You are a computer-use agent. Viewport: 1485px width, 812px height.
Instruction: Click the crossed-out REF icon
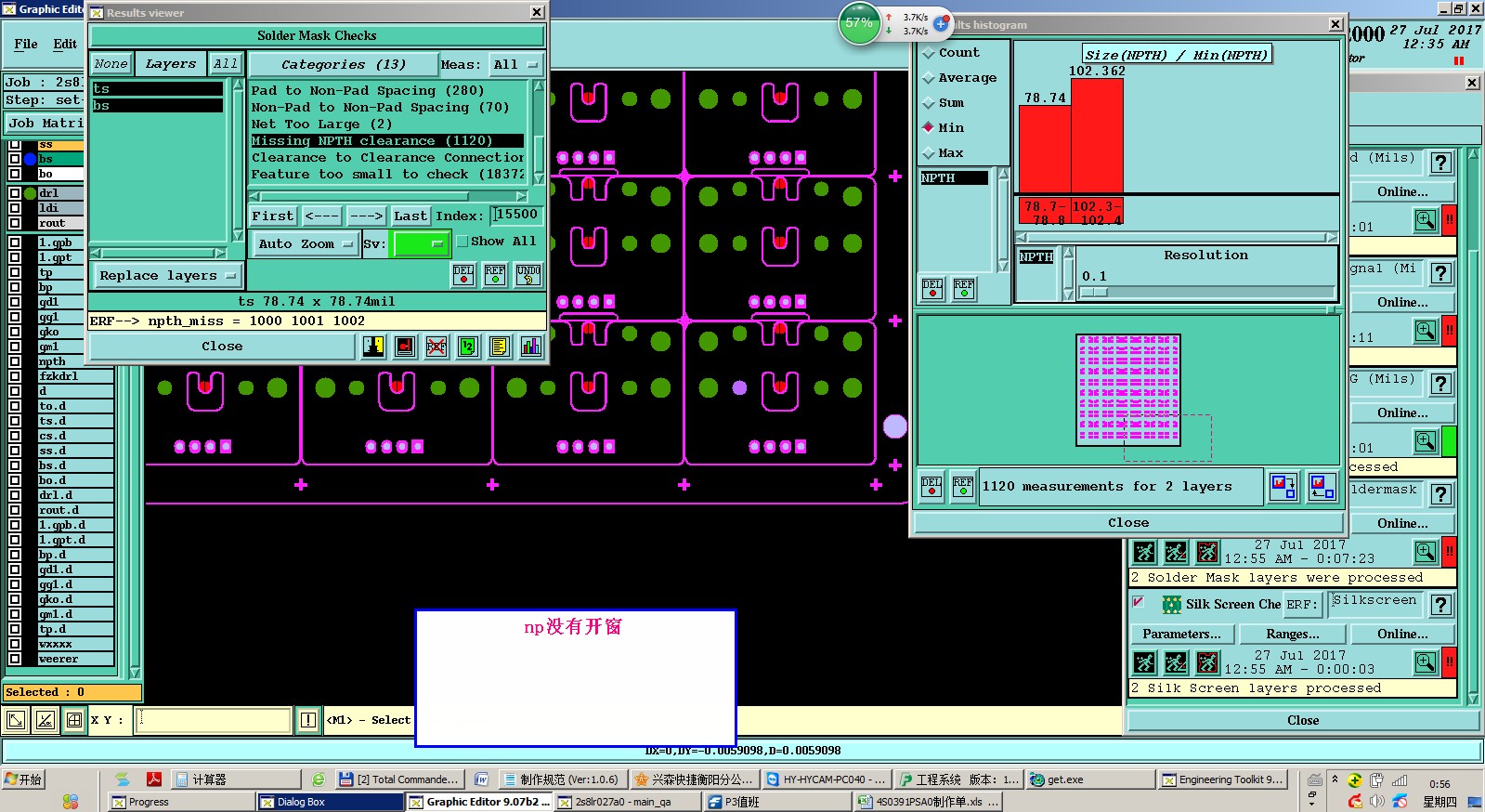[436, 347]
